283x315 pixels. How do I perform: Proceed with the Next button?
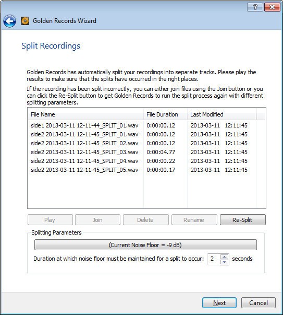click(x=219, y=303)
